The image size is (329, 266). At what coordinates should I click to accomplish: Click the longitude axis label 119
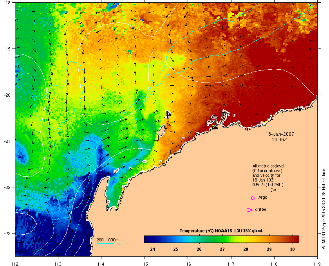click(317, 264)
